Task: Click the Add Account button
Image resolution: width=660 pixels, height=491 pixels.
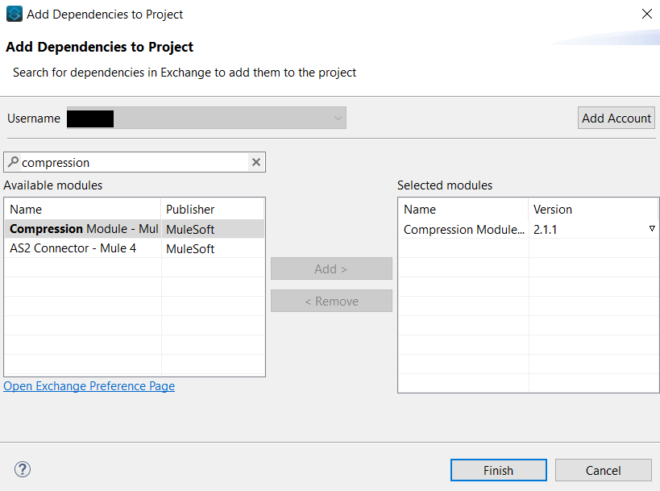Action: tap(616, 118)
